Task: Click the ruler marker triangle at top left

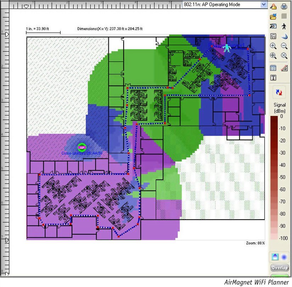Action: tap(27, 6)
